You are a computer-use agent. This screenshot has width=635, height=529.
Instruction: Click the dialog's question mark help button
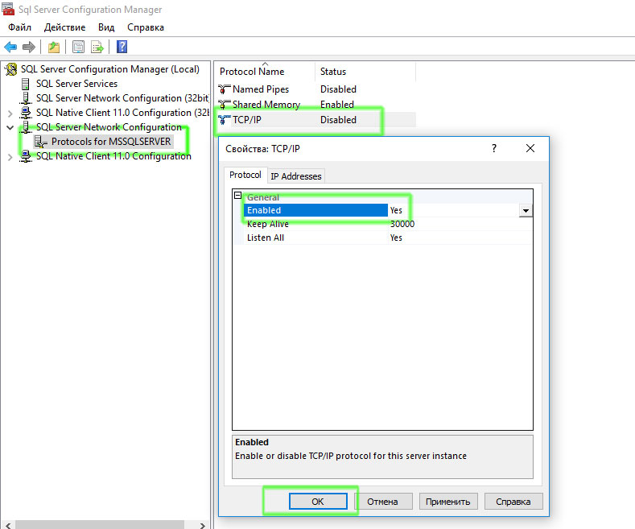[494, 149]
